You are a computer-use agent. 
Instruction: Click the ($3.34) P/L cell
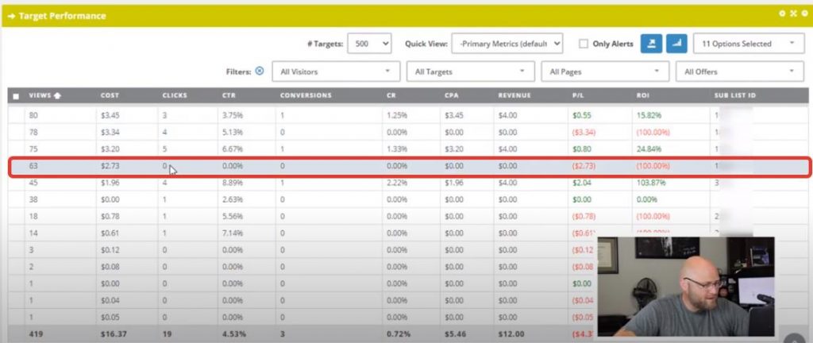[584, 133]
